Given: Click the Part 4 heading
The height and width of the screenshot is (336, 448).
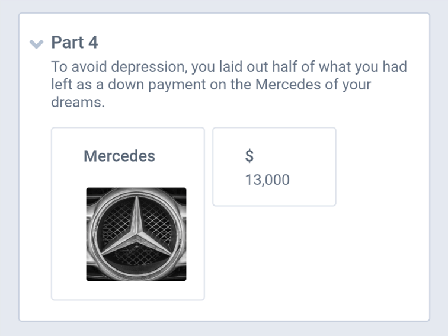Looking at the screenshot, I should point(75,42).
